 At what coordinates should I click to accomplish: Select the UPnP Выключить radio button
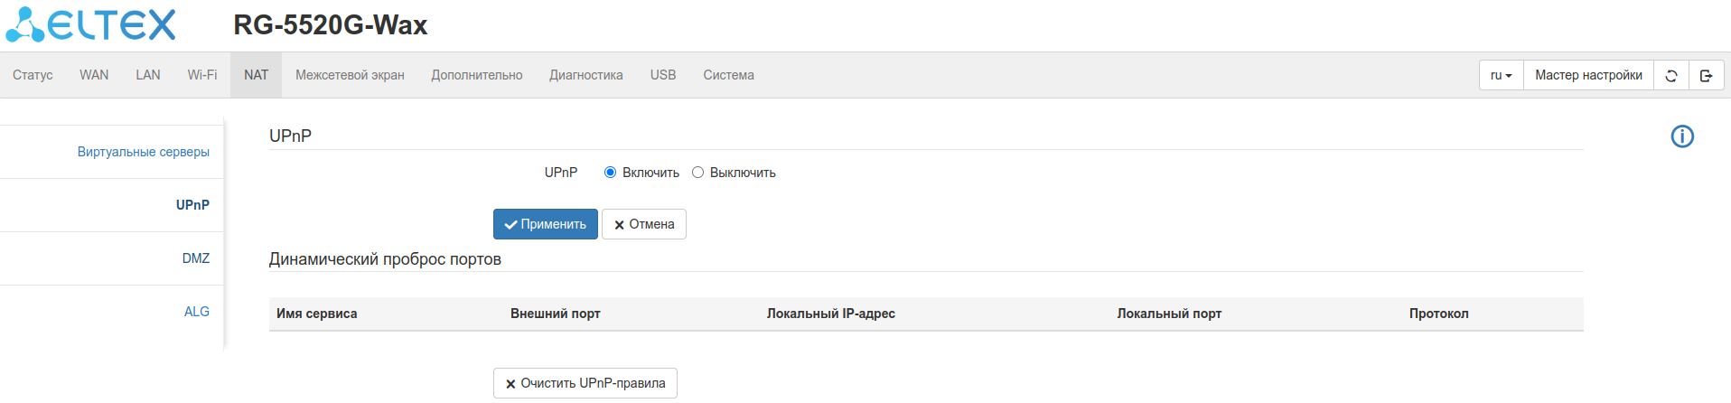[x=698, y=173]
